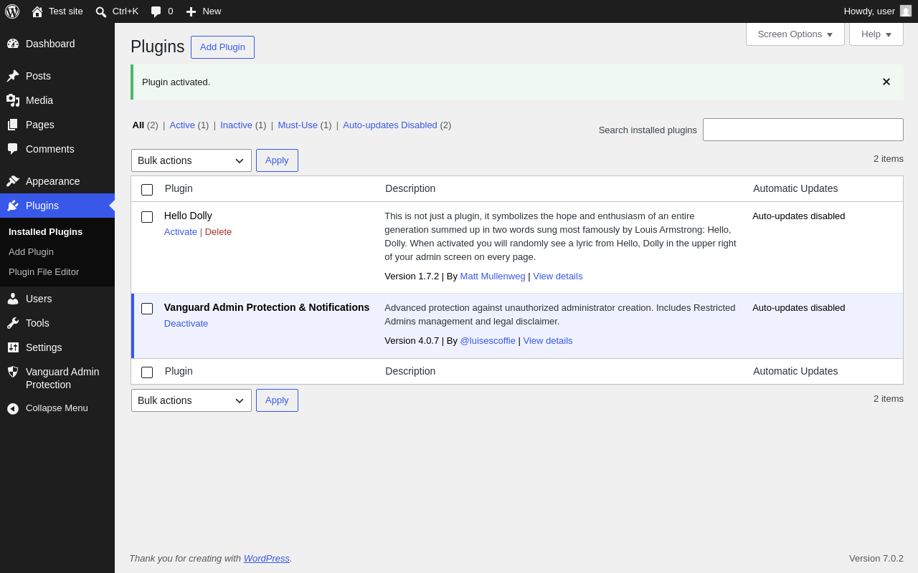Click the Test site name in admin bar
918x573 pixels.
click(66, 11)
